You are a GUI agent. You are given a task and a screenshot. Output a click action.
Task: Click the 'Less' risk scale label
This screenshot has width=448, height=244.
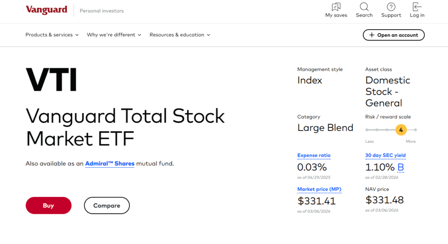click(x=369, y=141)
